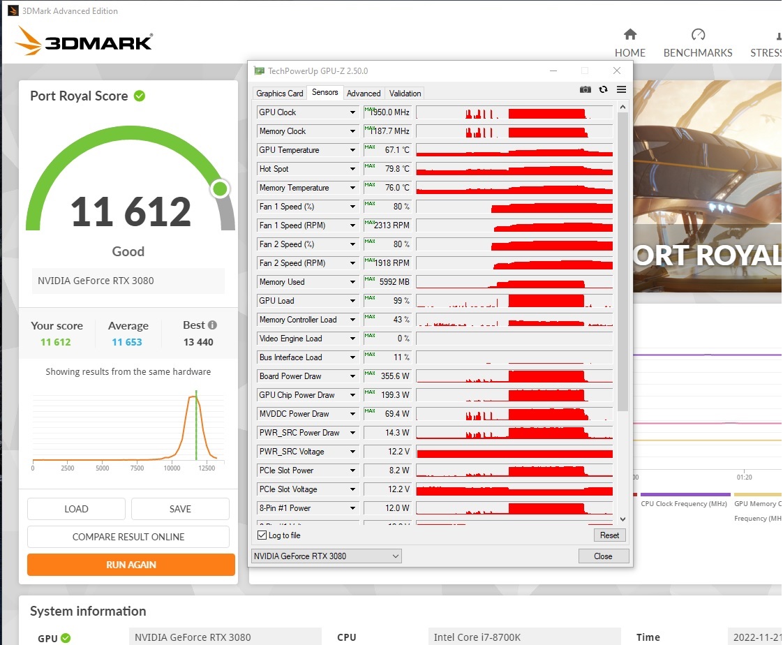The width and height of the screenshot is (783, 645).
Task: Click the PWR_SRC Voltage value 12.2 V
Action: pyautogui.click(x=387, y=452)
